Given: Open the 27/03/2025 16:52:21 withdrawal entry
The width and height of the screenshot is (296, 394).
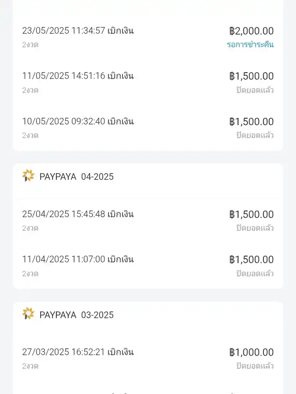Looking at the screenshot, I should tap(78, 352).
